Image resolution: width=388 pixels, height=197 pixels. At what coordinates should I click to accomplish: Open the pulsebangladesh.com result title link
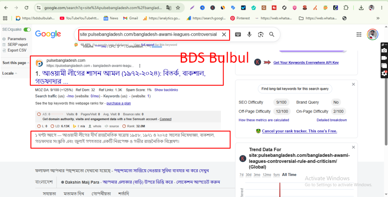120,77
